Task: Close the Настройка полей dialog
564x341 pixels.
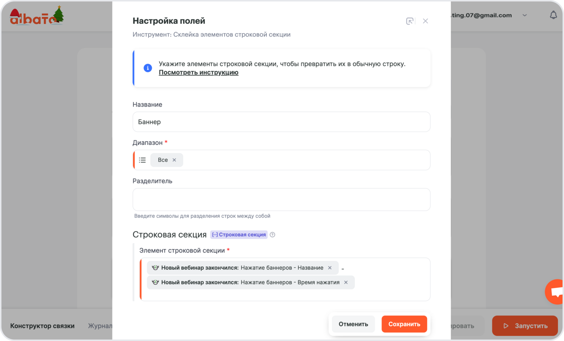Action: click(x=425, y=21)
